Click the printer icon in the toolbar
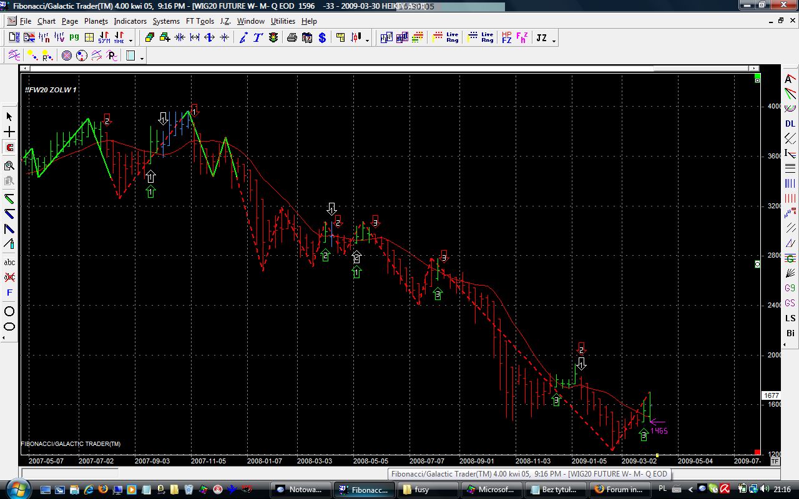799x499 pixels. click(292, 38)
